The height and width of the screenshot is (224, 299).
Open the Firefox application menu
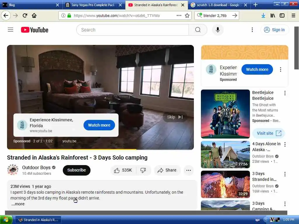[x=293, y=15]
